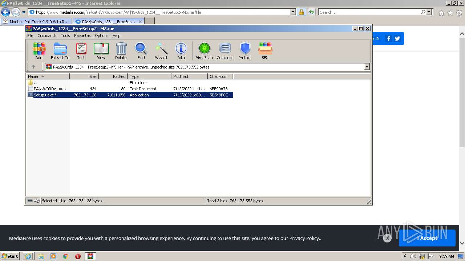Click the Delete trash icon
The width and height of the screenshot is (465, 261).
point(121,51)
